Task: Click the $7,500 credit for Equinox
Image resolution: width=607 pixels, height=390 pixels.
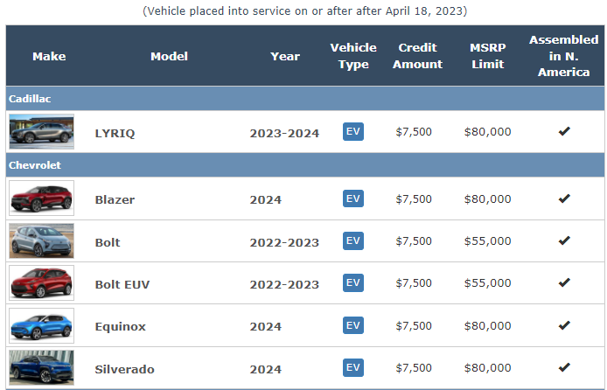Action: [x=414, y=326]
